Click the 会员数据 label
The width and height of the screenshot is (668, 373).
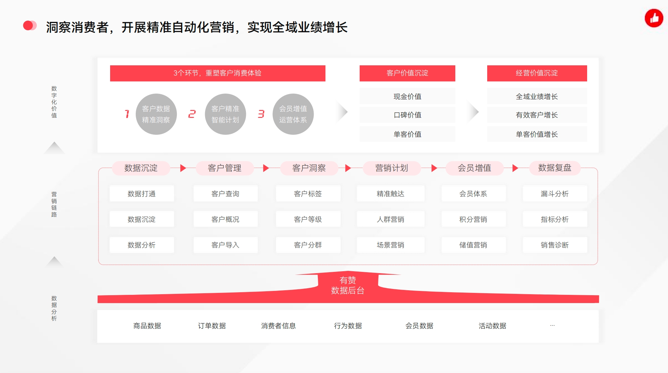pyautogui.click(x=419, y=326)
